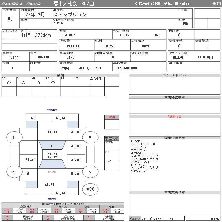Click the 整備手帳 circle mark
Viewport: 222px width, 222px height.
180,46
